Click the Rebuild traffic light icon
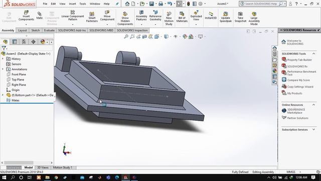Image resolution: width=321 pixels, height=181 pixels. click(x=189, y=4)
